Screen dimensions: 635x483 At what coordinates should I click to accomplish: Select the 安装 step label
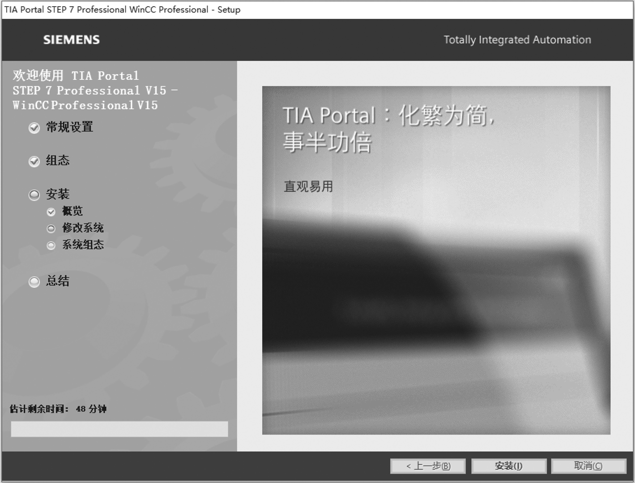coord(58,194)
